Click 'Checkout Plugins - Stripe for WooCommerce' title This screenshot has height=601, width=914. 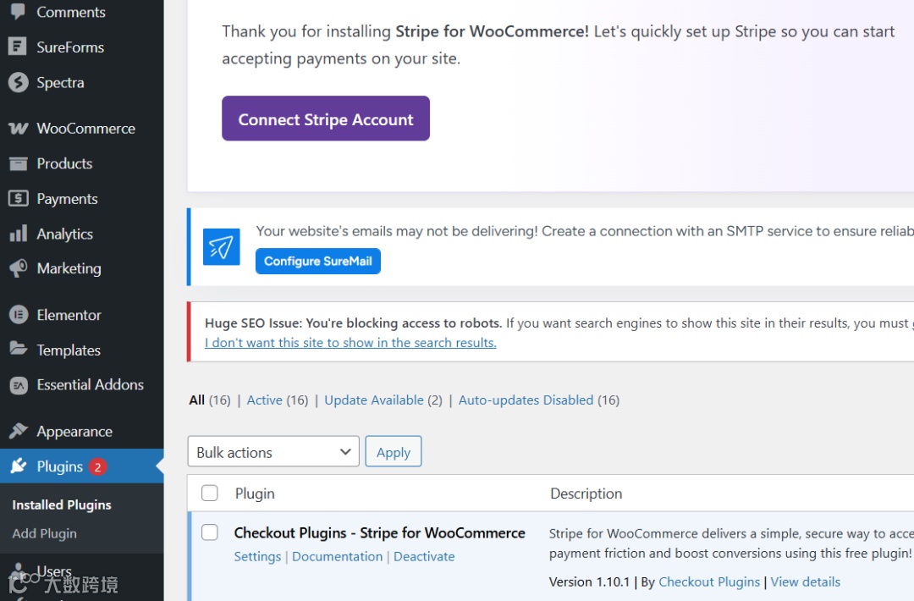pos(379,532)
